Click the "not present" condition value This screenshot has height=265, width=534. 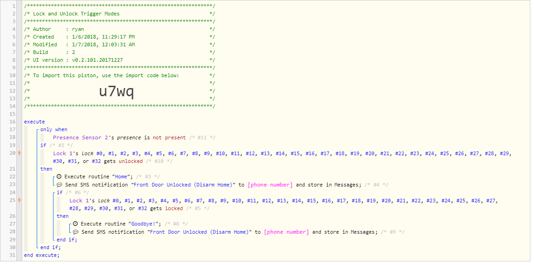(x=169, y=137)
